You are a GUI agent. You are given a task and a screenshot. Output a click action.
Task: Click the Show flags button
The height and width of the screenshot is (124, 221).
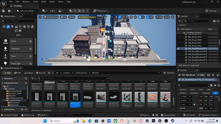tap(72, 17)
